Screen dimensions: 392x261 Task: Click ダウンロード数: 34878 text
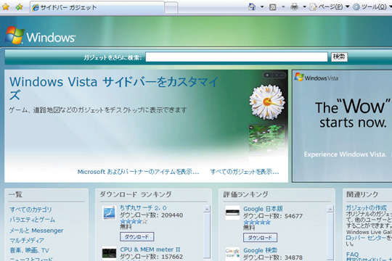pyautogui.click(x=273, y=257)
